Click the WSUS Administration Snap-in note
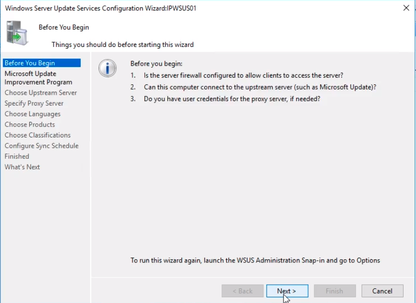 255,260
